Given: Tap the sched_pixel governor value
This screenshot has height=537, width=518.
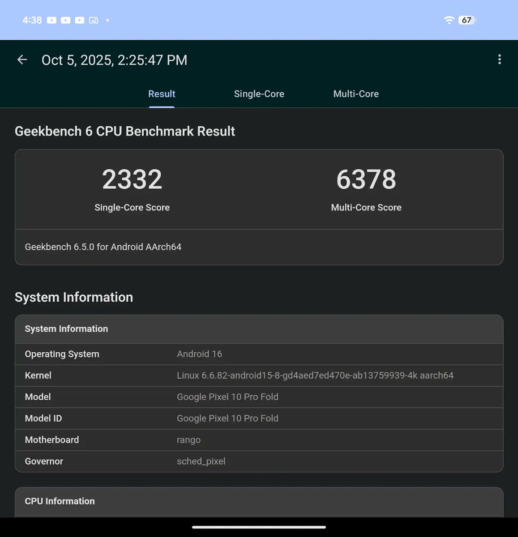Looking at the screenshot, I should tap(201, 461).
